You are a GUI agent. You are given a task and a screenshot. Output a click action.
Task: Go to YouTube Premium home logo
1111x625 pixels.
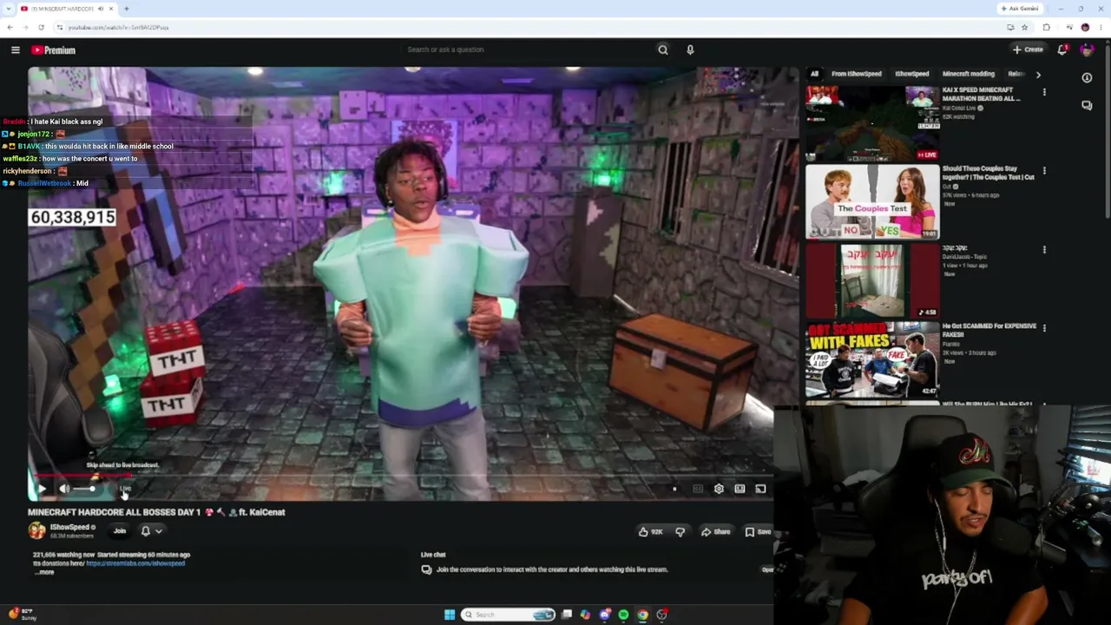(54, 50)
